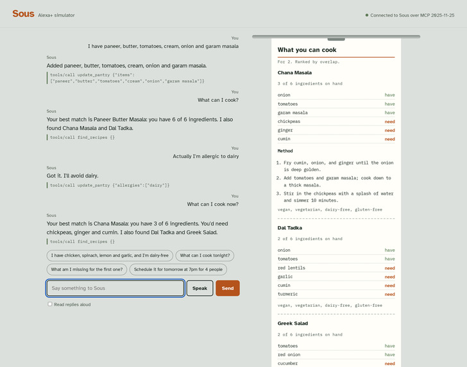Pick the 'What am I missing for the first one?' suggestion
This screenshot has width=467, height=367.
click(87, 270)
